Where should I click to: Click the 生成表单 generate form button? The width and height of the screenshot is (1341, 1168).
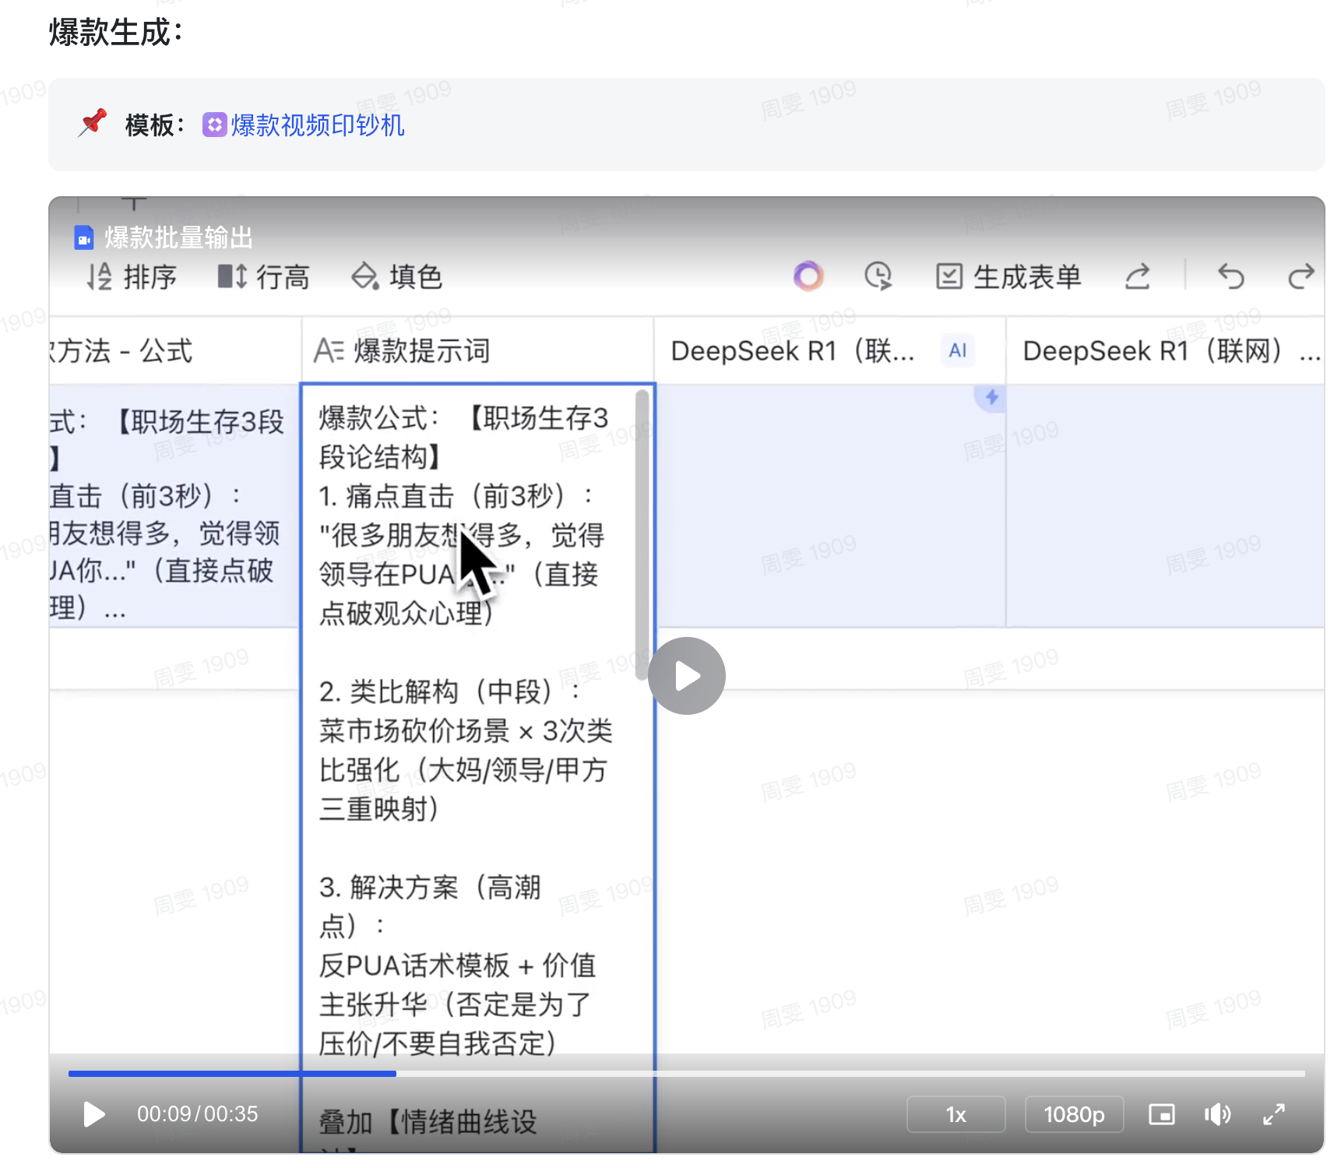[x=1008, y=276]
